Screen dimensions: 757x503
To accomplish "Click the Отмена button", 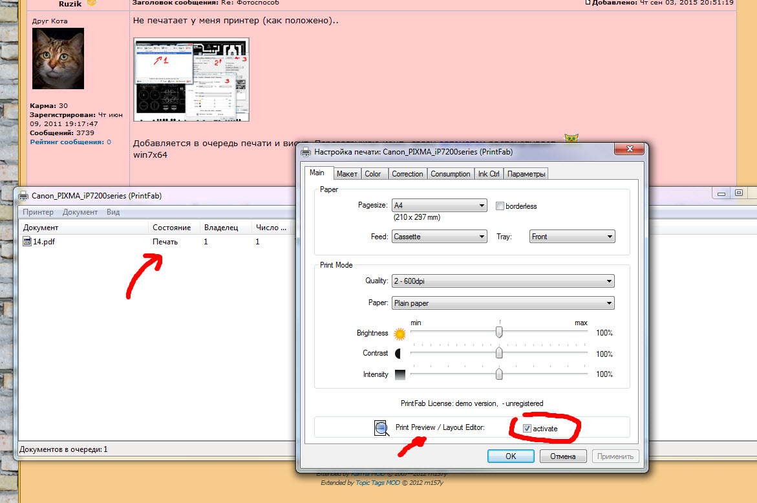I will click(563, 456).
